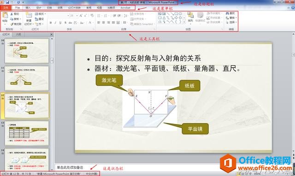Screen dimensions: 295x176
Task: Click the Bullets list icon
Action: [99, 16]
